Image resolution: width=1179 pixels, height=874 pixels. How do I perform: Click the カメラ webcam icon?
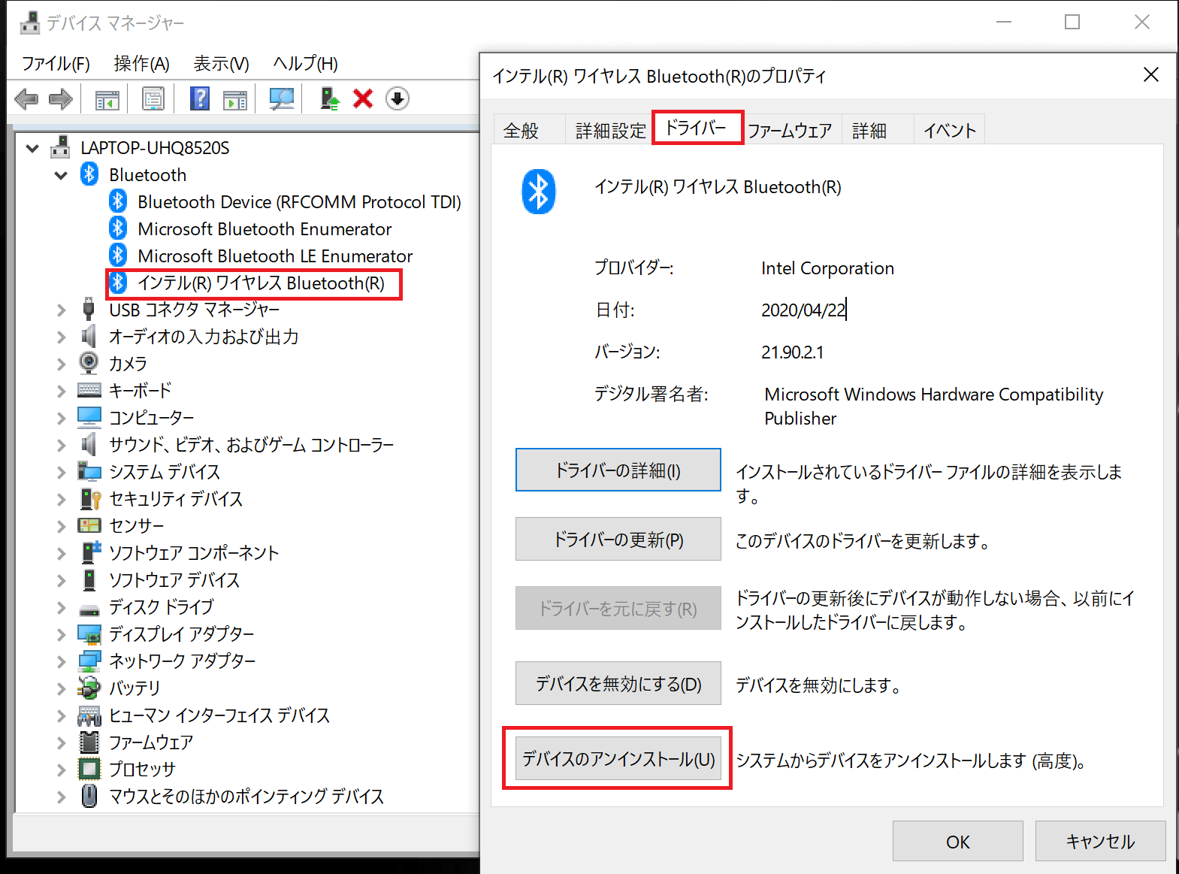[89, 363]
